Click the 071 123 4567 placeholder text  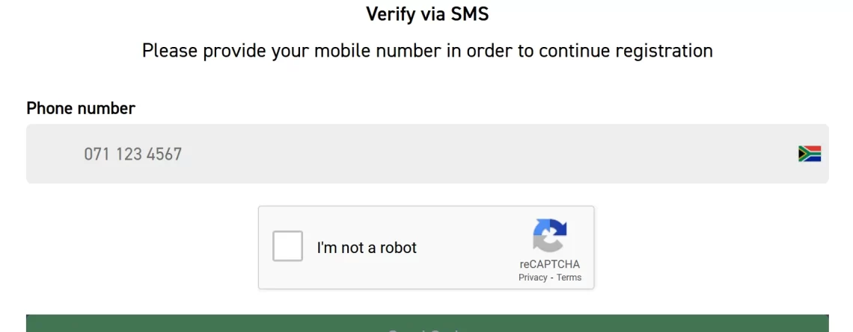(x=132, y=154)
